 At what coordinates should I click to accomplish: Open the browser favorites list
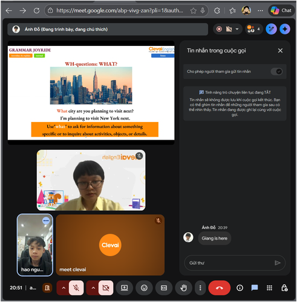click(x=232, y=11)
